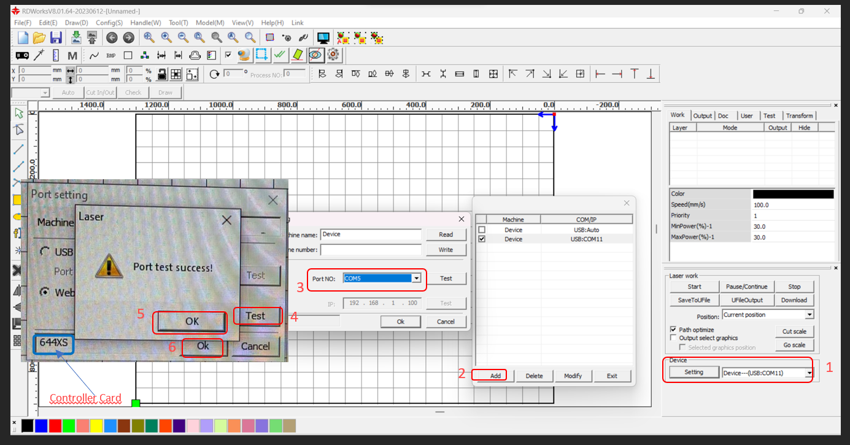Screen dimensions: 850x445
Task: Undo using the left arrow circle icon
Action: pos(112,37)
